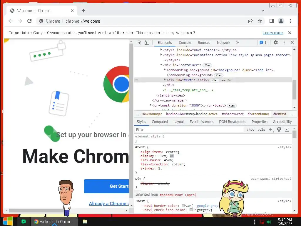The image size is (301, 226).
Task: Switch to the Sources tab
Action: point(204,42)
